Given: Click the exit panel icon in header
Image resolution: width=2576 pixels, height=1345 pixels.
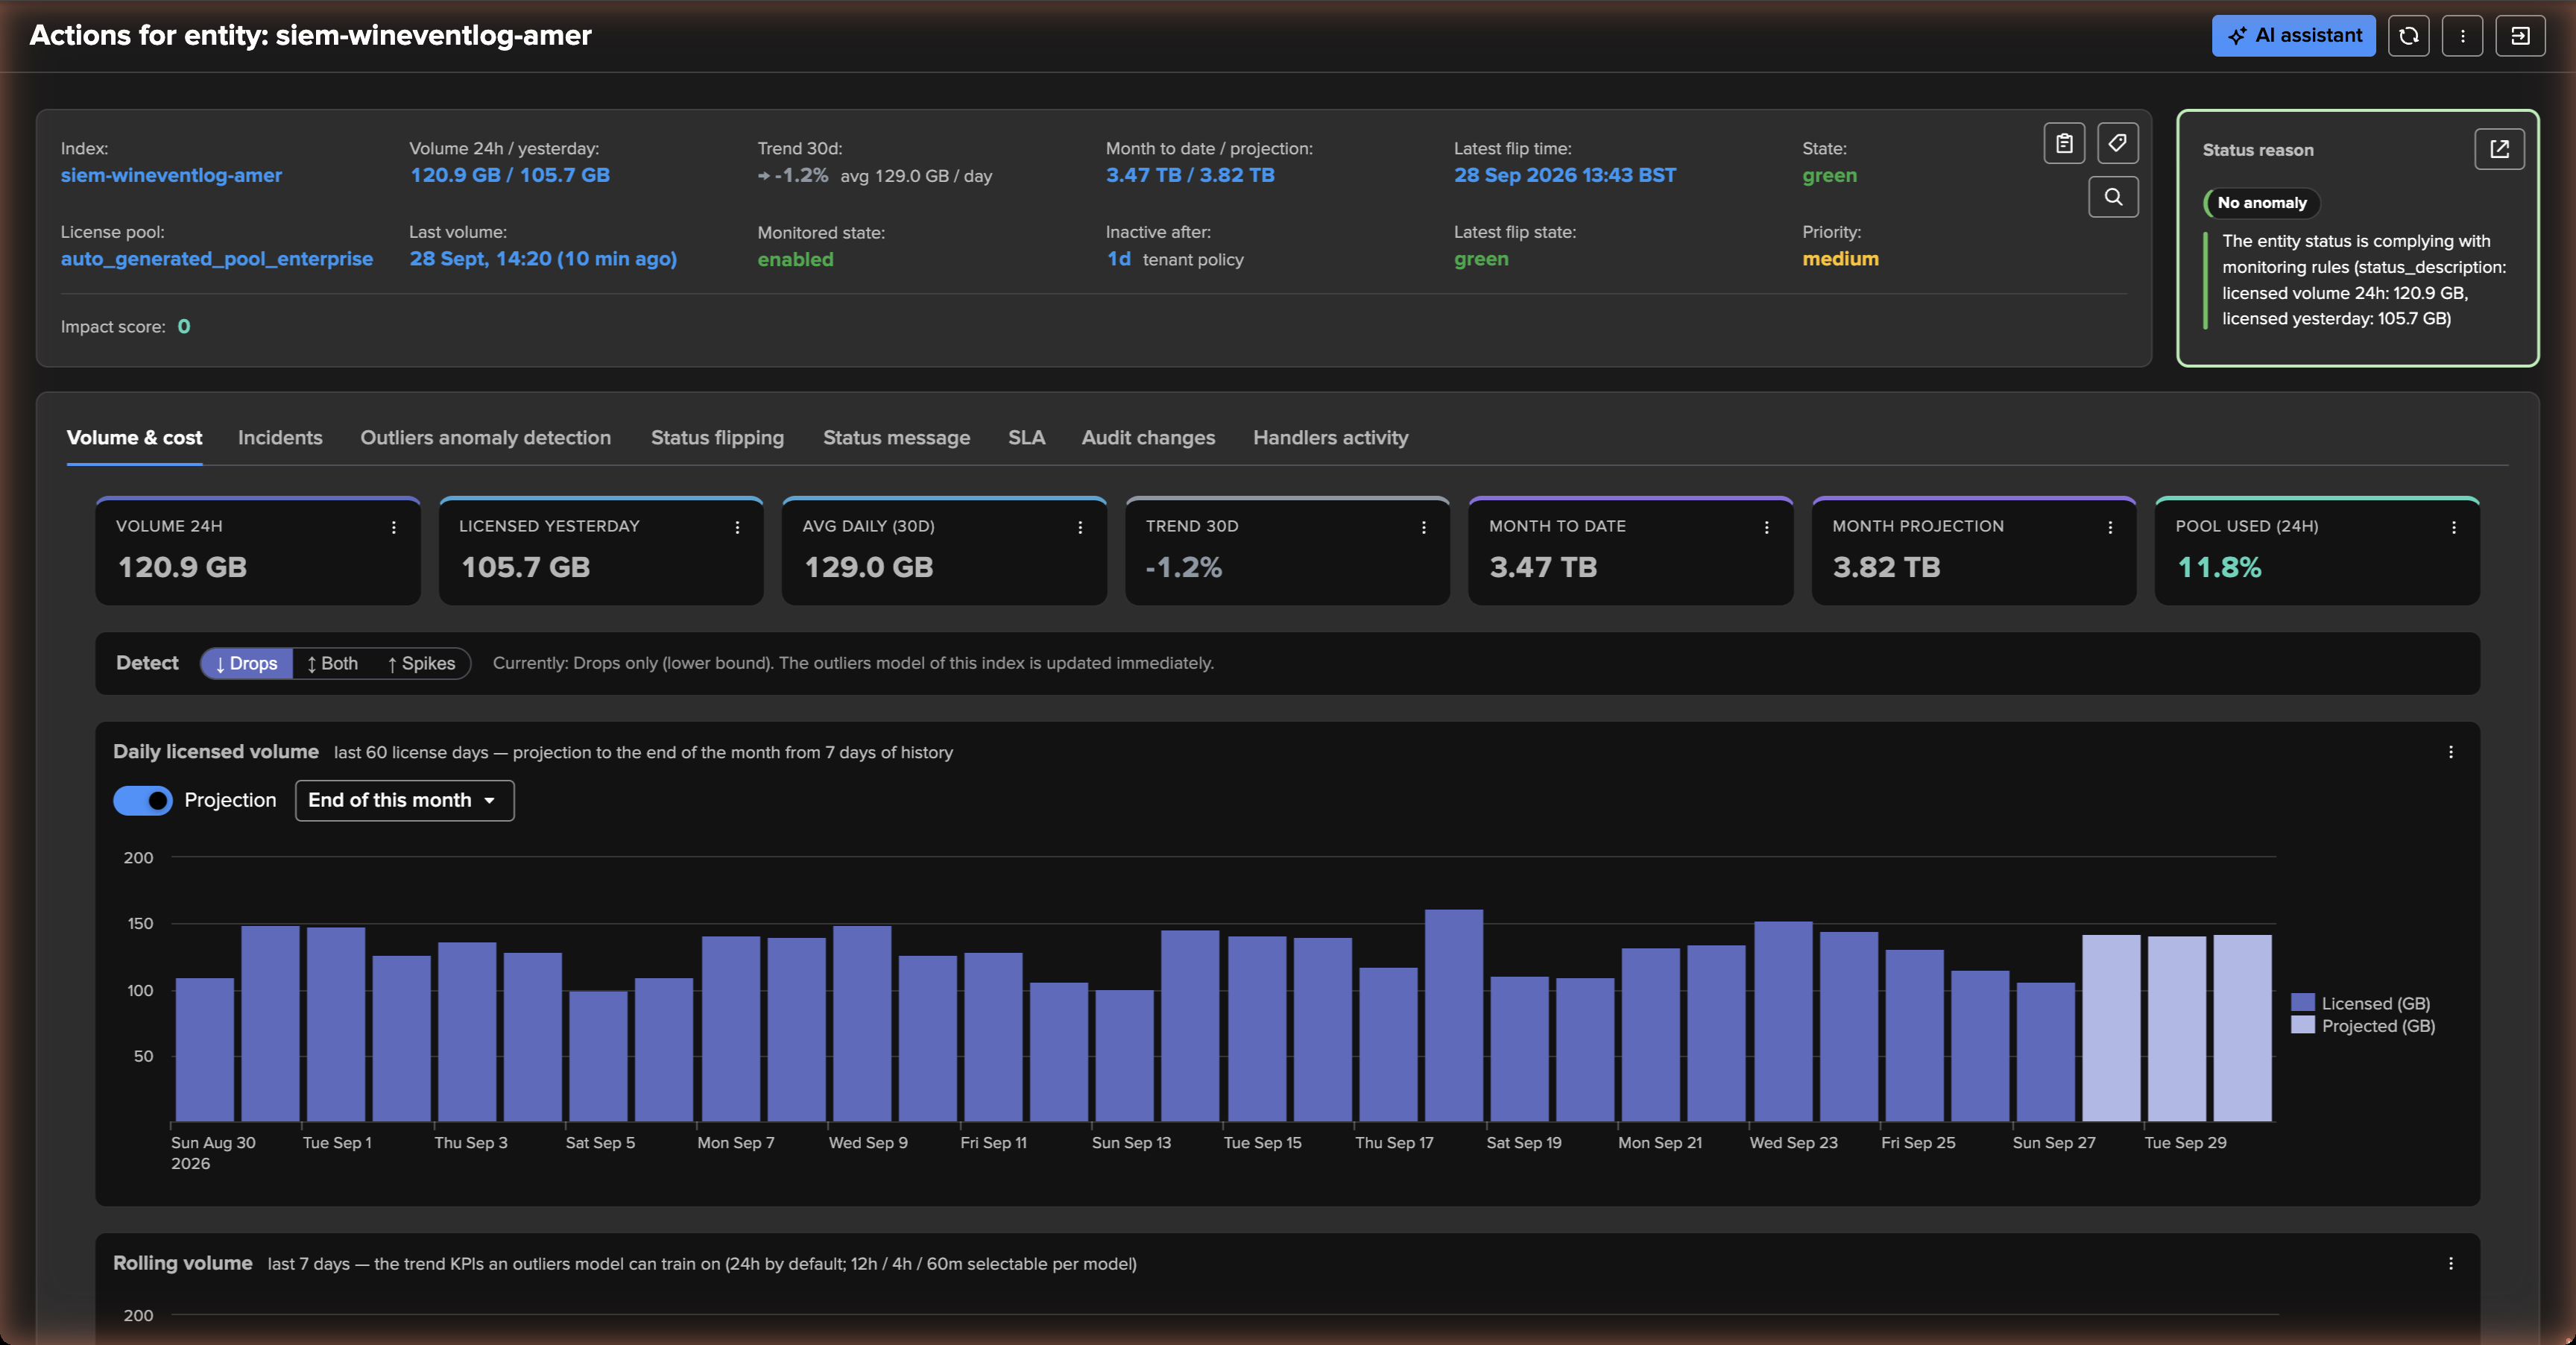Looking at the screenshot, I should 2520,35.
